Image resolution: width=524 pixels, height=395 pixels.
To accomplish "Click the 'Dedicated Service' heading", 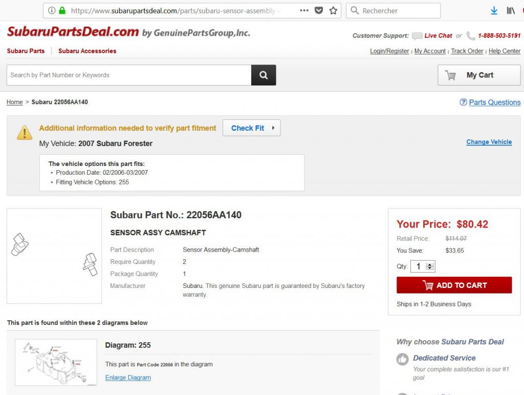I will [x=444, y=358].
